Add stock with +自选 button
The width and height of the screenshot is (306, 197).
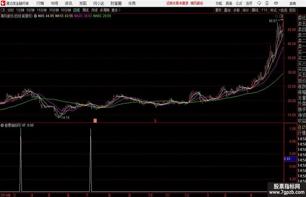tap(283, 10)
